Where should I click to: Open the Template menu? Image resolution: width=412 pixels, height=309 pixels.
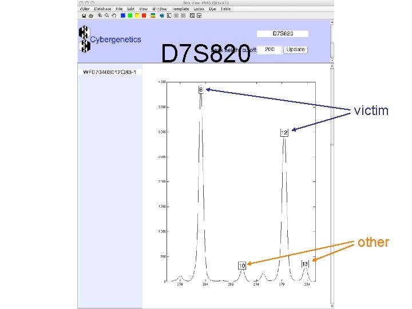pyautogui.click(x=180, y=9)
